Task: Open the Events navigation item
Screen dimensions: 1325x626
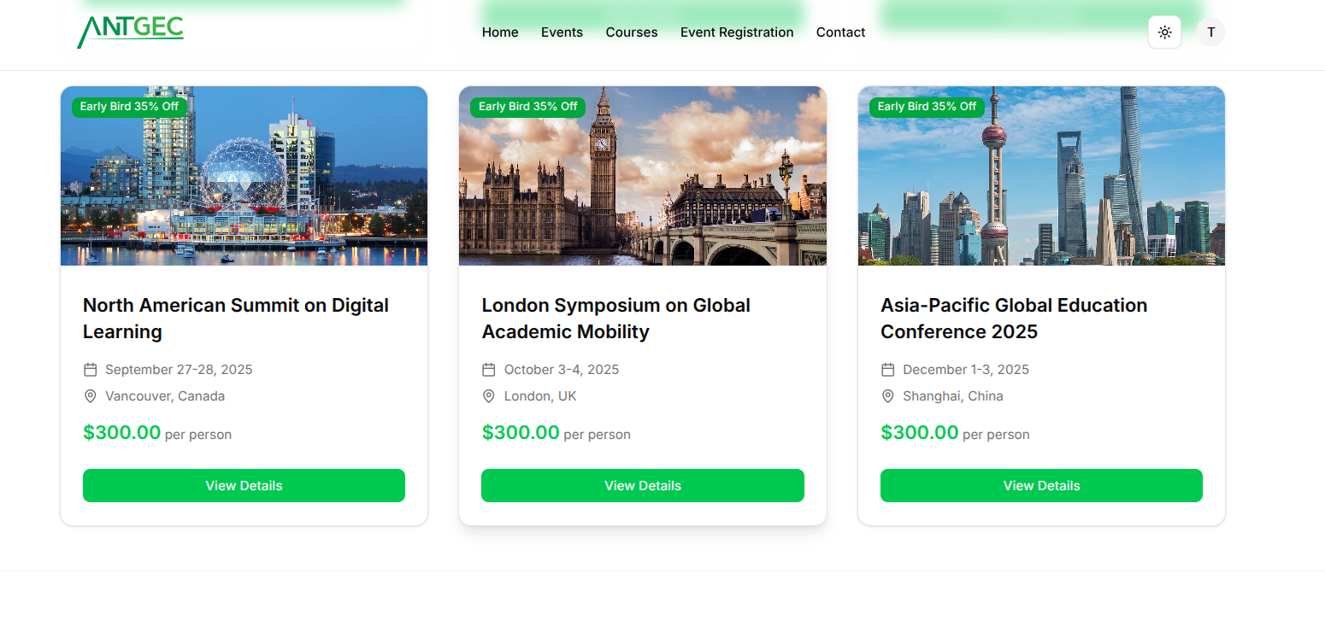Action: 562,32
